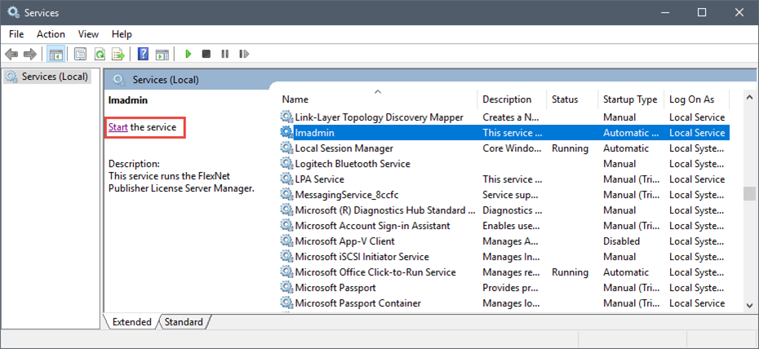Sort by the Log On As column header
Screen dimensions: 759x349
697,99
